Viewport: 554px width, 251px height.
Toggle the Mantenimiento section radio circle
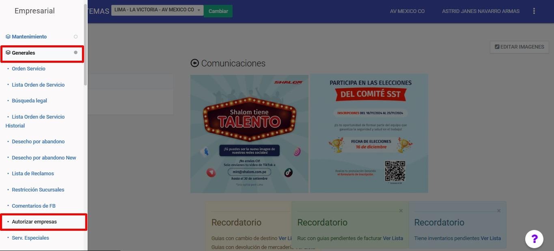[x=75, y=37]
